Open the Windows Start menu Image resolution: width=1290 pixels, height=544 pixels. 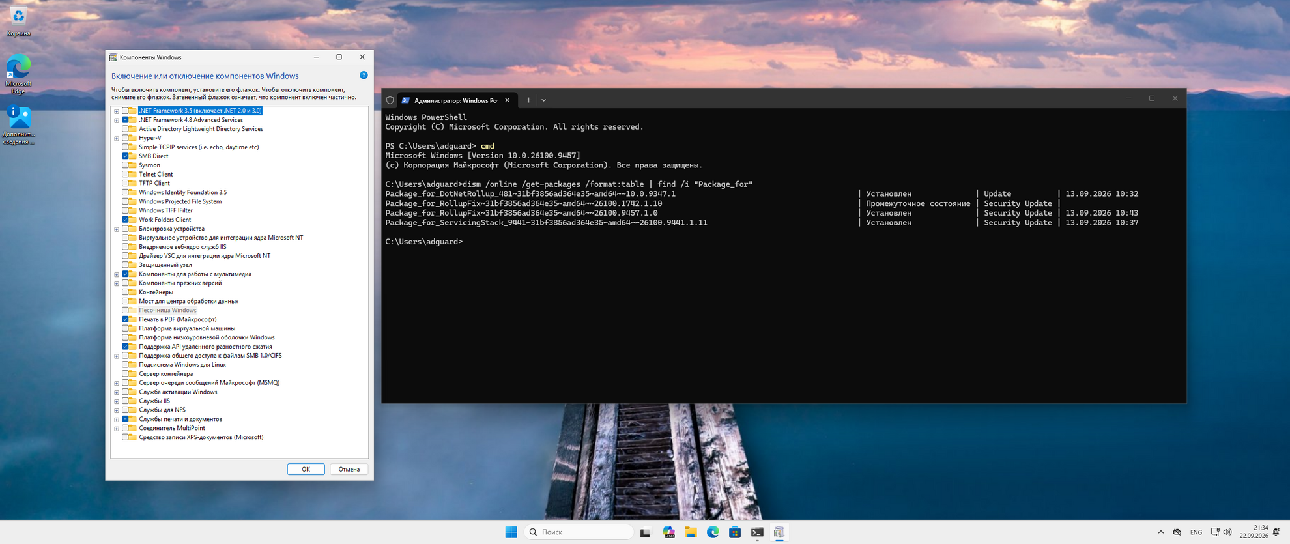[x=511, y=532]
